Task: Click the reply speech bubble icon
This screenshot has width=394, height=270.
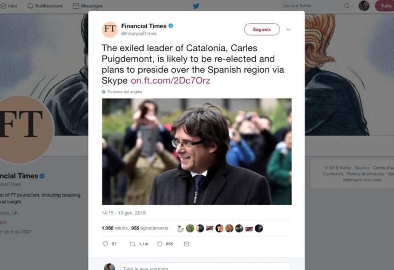Action: (106, 244)
